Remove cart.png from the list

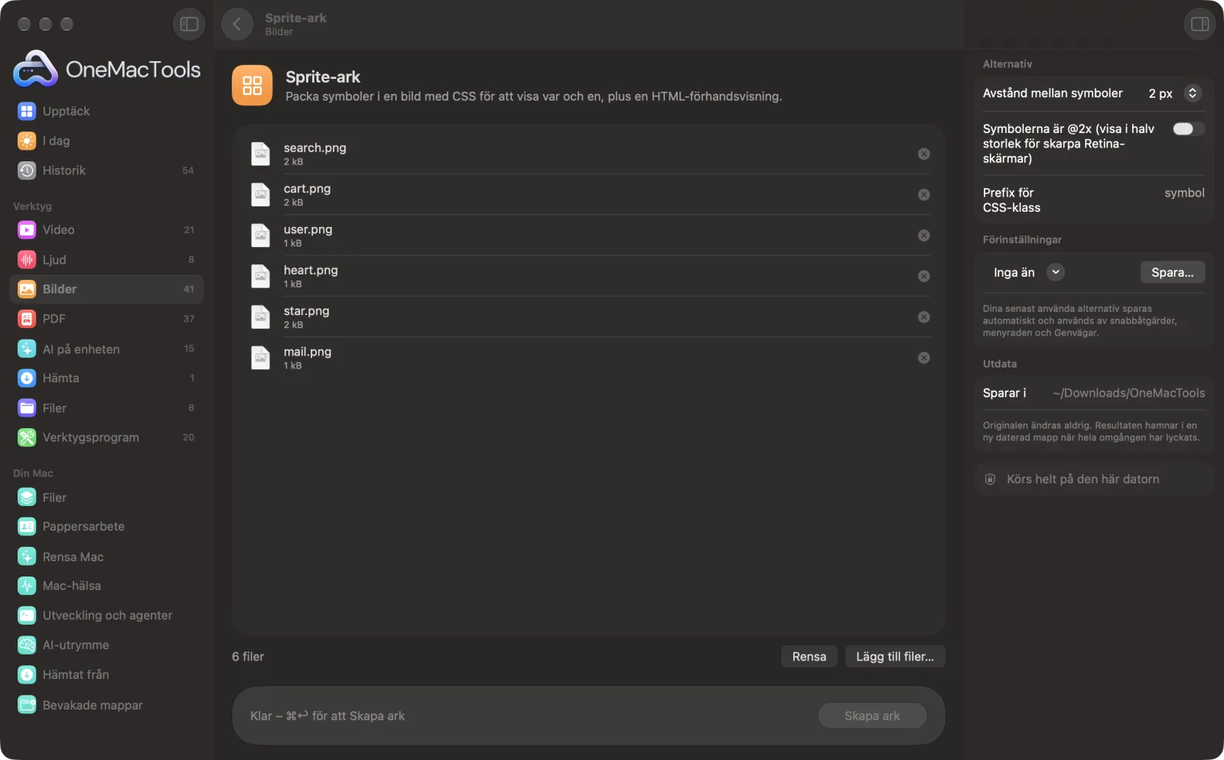pos(924,194)
